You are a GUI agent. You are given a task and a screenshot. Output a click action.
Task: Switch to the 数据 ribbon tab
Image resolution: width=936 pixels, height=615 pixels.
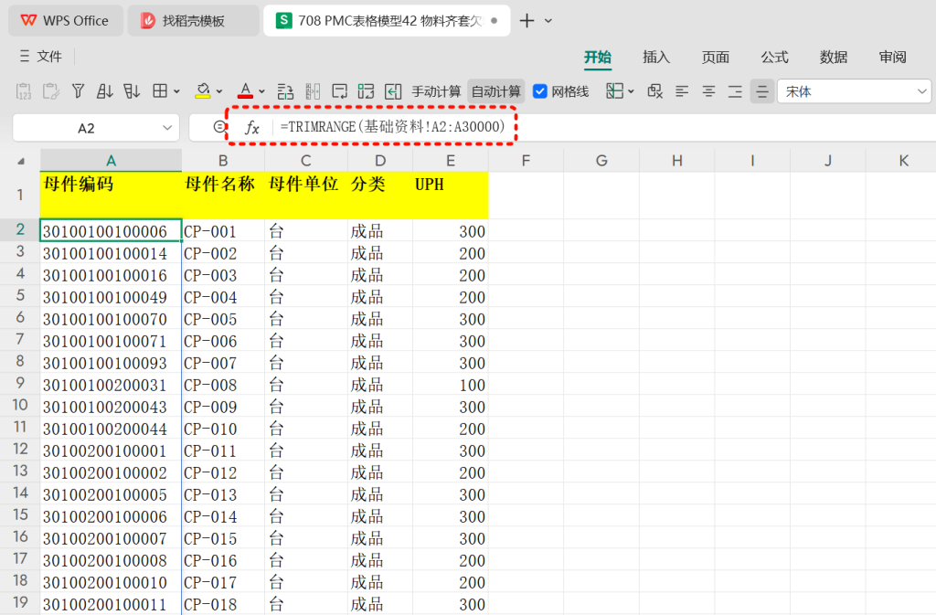pyautogui.click(x=834, y=58)
